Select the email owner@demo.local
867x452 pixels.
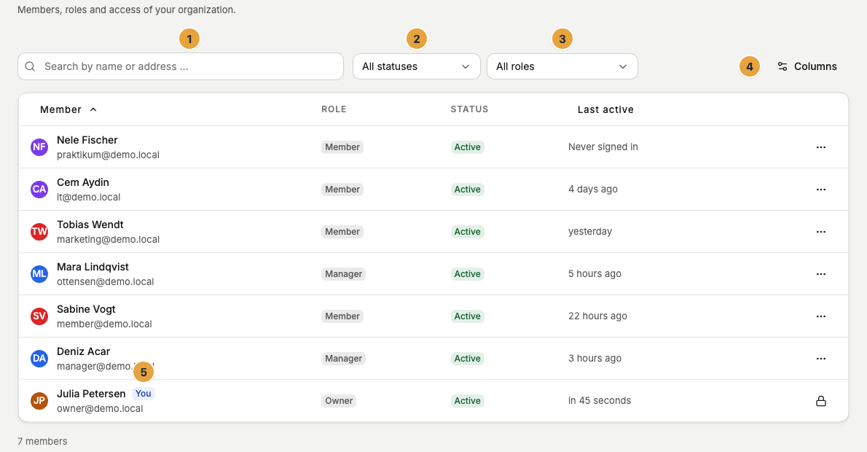tap(100, 409)
